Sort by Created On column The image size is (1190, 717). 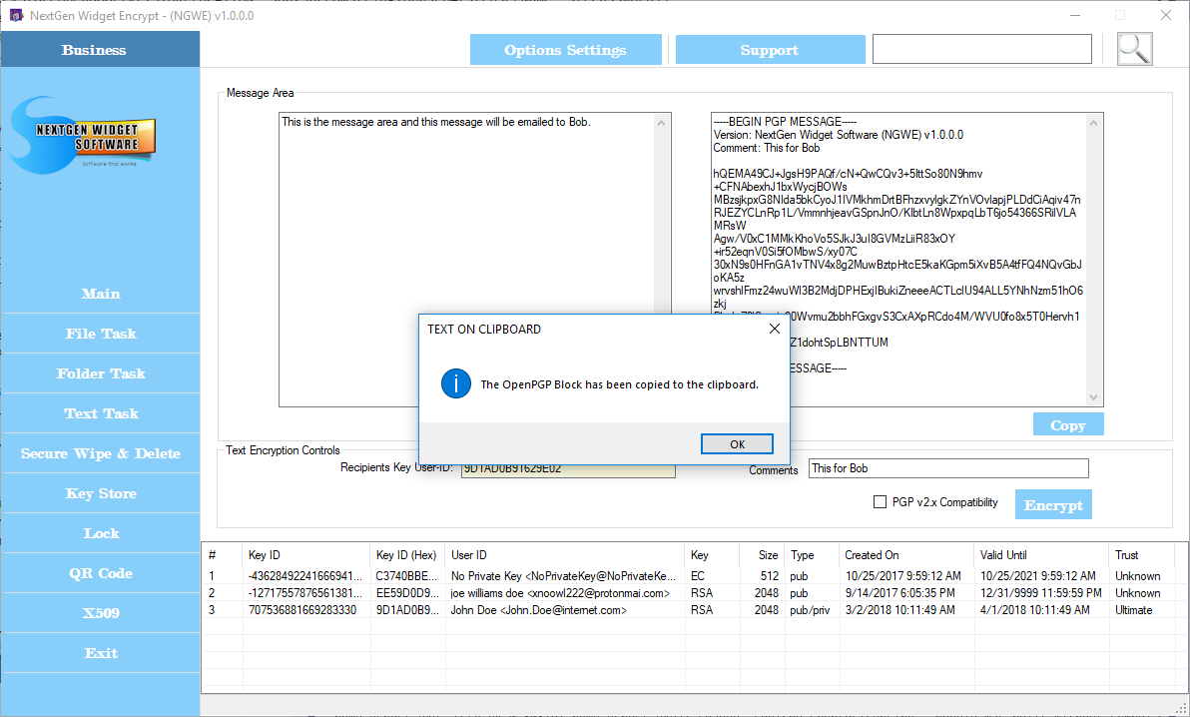coord(906,555)
